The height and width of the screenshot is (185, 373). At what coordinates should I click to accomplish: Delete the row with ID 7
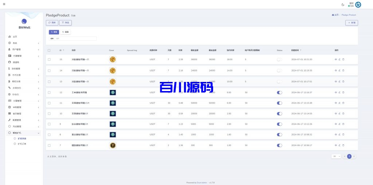(343, 145)
